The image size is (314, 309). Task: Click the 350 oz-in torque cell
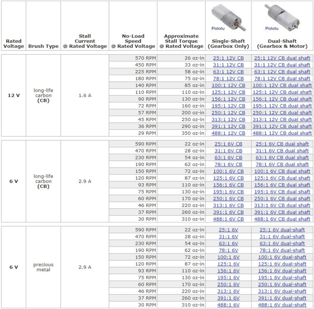pyautogui.click(x=181, y=133)
